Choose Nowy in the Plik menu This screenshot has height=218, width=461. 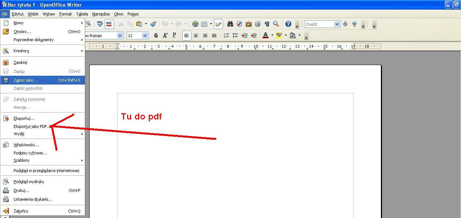pyautogui.click(x=43, y=23)
